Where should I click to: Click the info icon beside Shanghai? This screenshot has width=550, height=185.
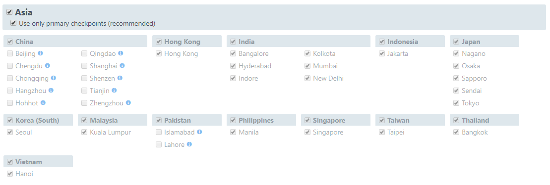[x=122, y=65]
